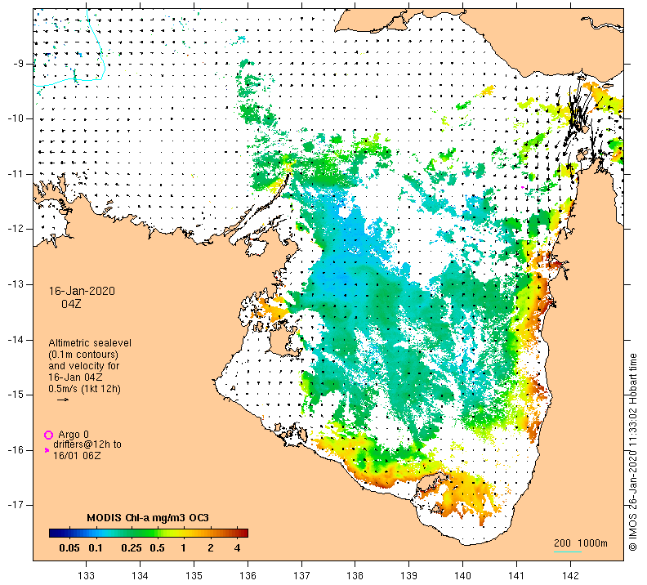Viewport: 647px width, 585px height.
Task: Click the 137 longitude axis label
Action: click(x=301, y=575)
